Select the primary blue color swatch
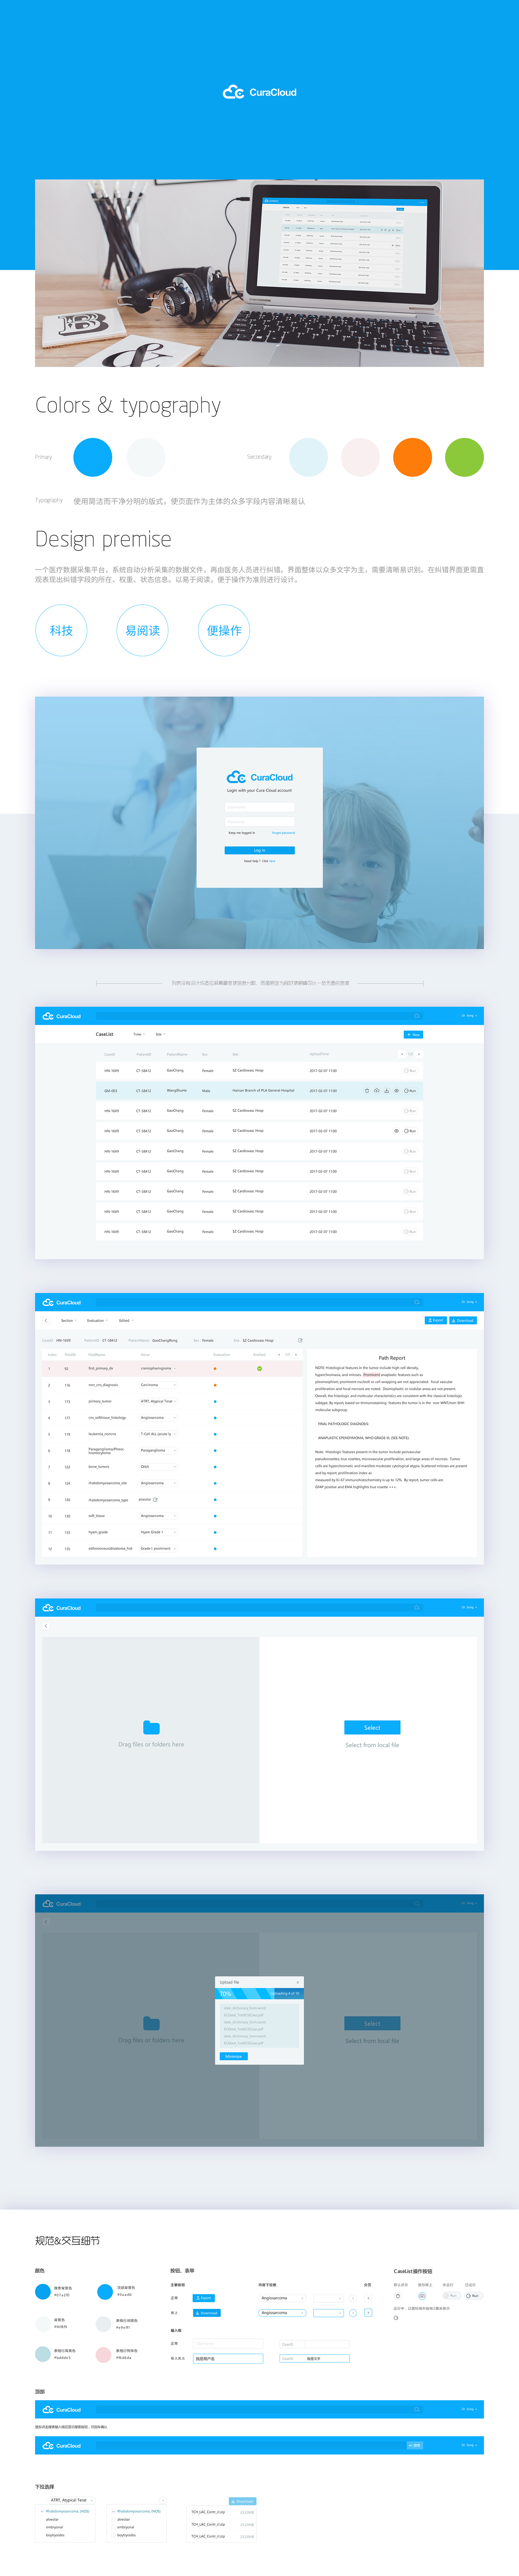 (93, 457)
